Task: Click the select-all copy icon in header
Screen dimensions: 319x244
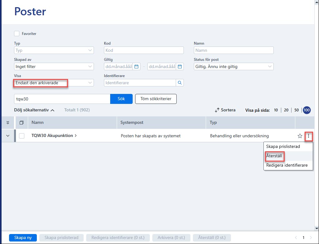Action: point(22,123)
